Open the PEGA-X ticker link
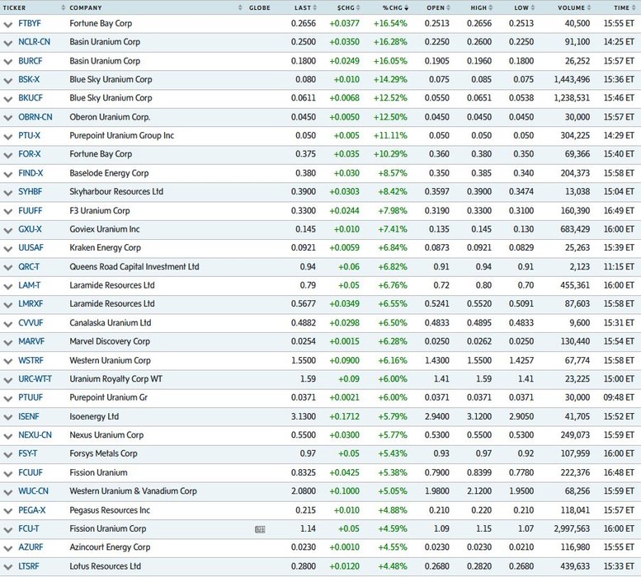The image size is (641, 577). tap(32, 510)
